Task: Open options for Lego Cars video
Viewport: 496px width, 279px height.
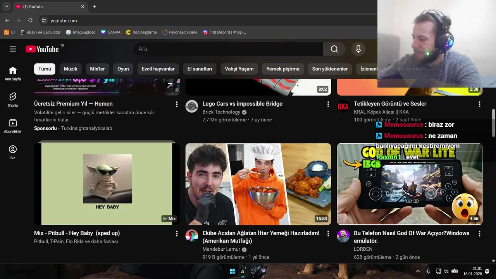Action: (328, 104)
